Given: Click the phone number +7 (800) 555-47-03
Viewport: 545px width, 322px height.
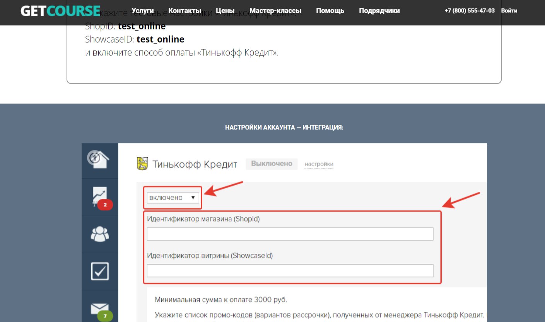Looking at the screenshot, I should [x=470, y=11].
